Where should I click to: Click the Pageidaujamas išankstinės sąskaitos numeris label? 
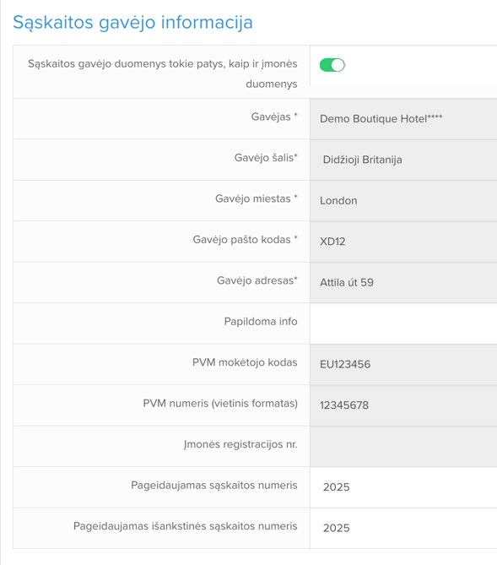(186, 526)
